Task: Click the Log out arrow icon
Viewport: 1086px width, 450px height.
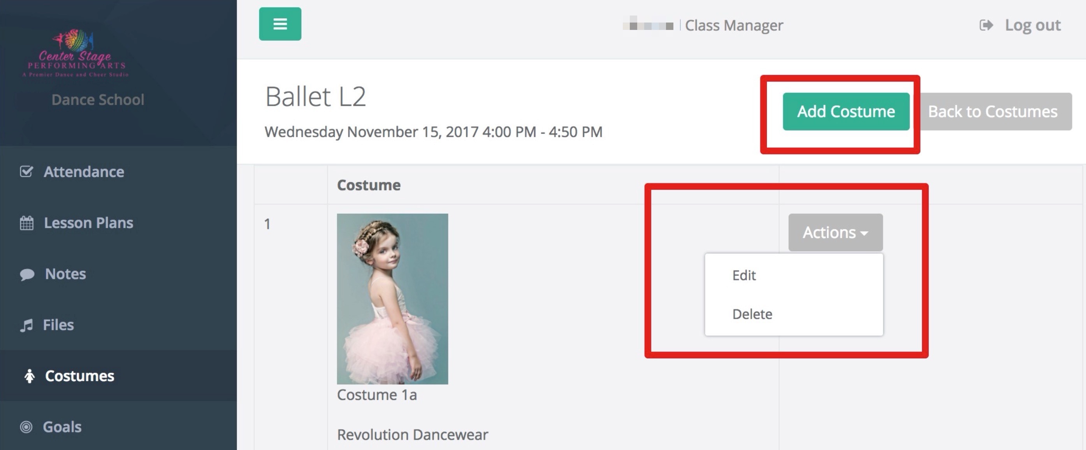Action: point(986,25)
